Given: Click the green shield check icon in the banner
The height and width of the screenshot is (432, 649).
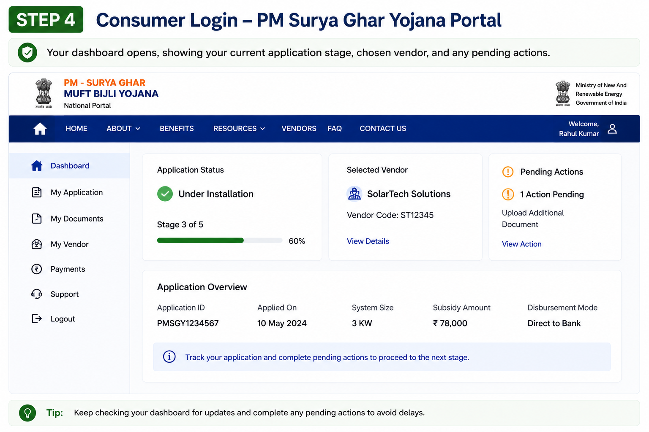Looking at the screenshot, I should point(27,53).
